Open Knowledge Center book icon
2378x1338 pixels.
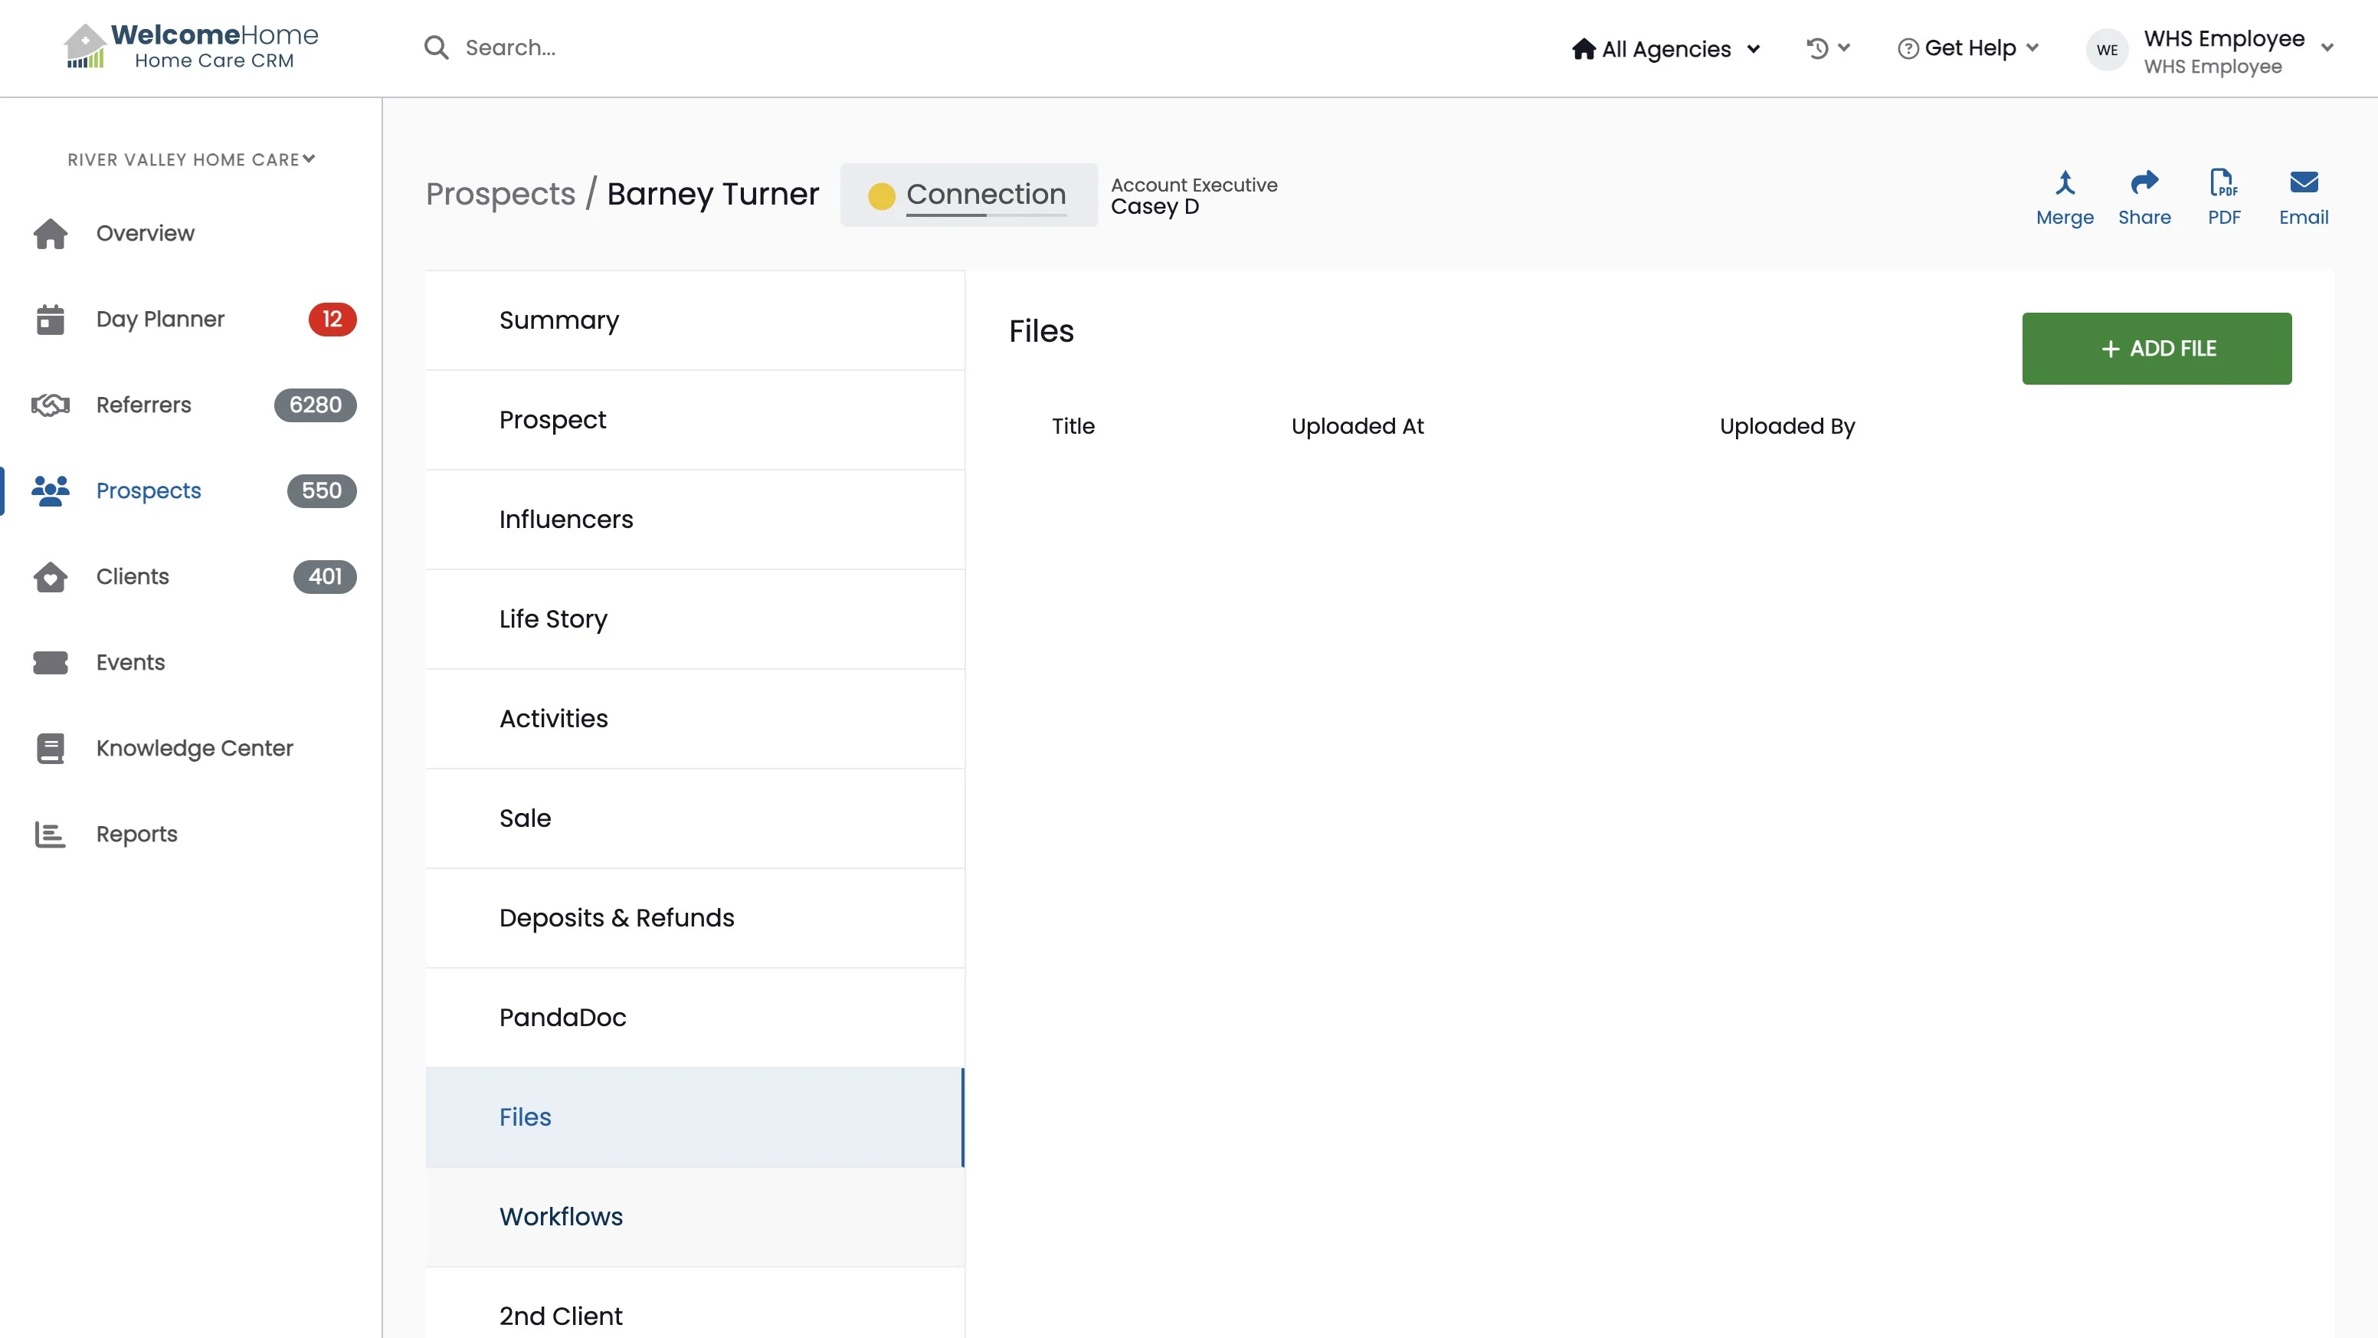tap(51, 749)
